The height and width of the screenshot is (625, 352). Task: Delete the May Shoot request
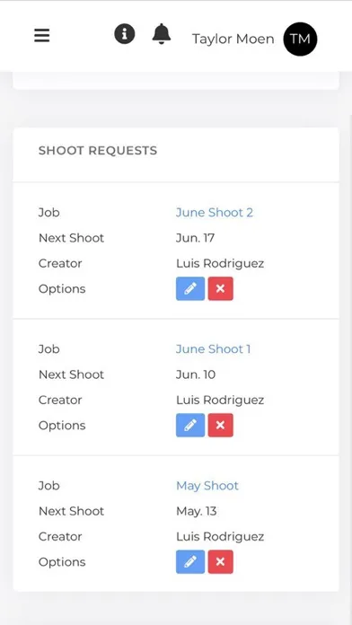[x=220, y=562]
